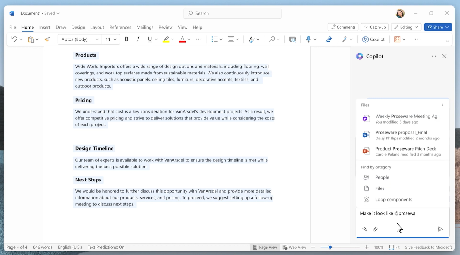Apply yellow text highlight color
Viewport: 460px width, 255px height.
(x=166, y=39)
